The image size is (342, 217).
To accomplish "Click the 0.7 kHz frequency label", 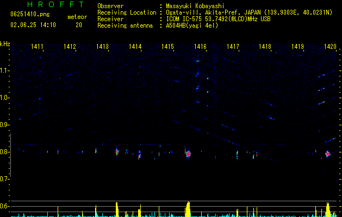I will [5, 179].
